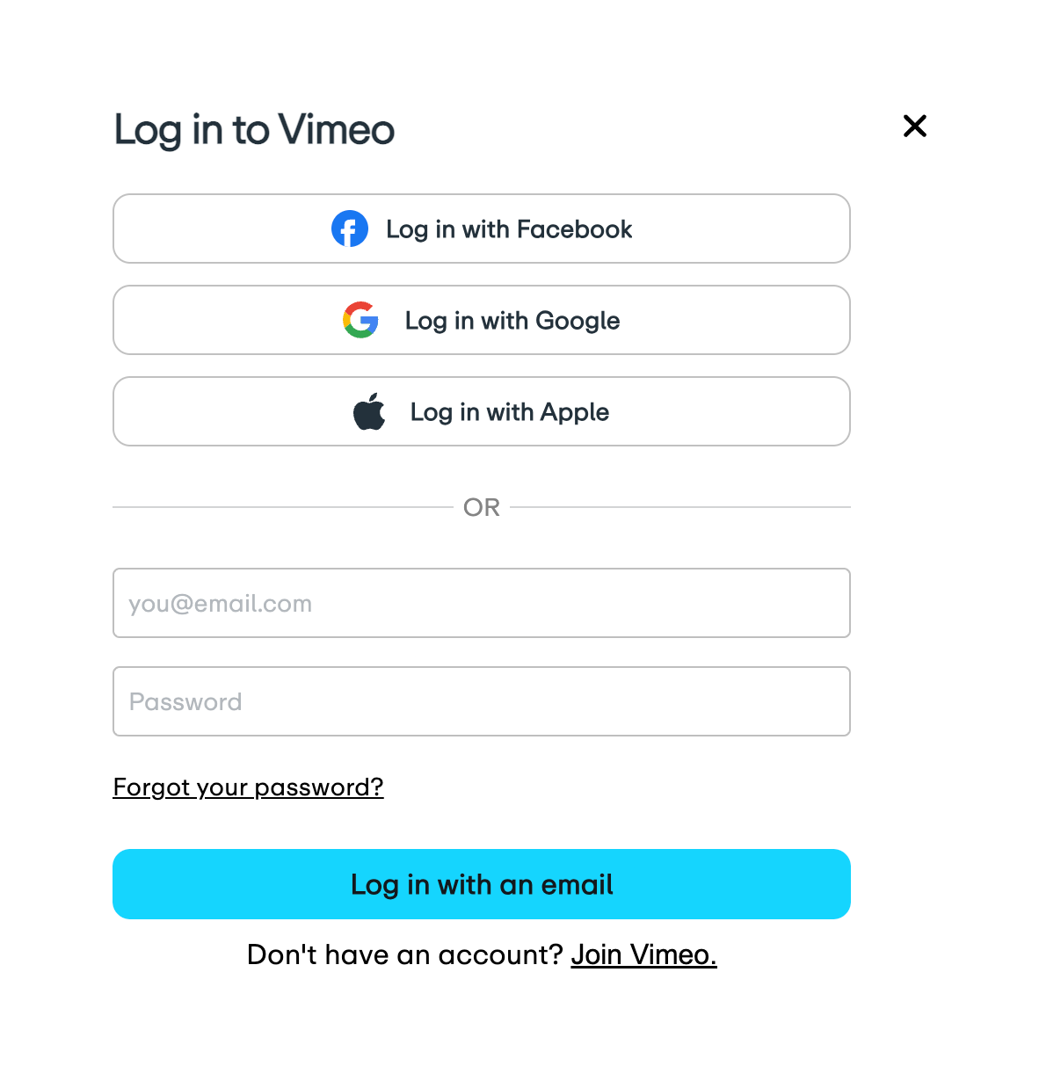
Task: Click the word Vimeo in the heading
Action: coord(337,130)
